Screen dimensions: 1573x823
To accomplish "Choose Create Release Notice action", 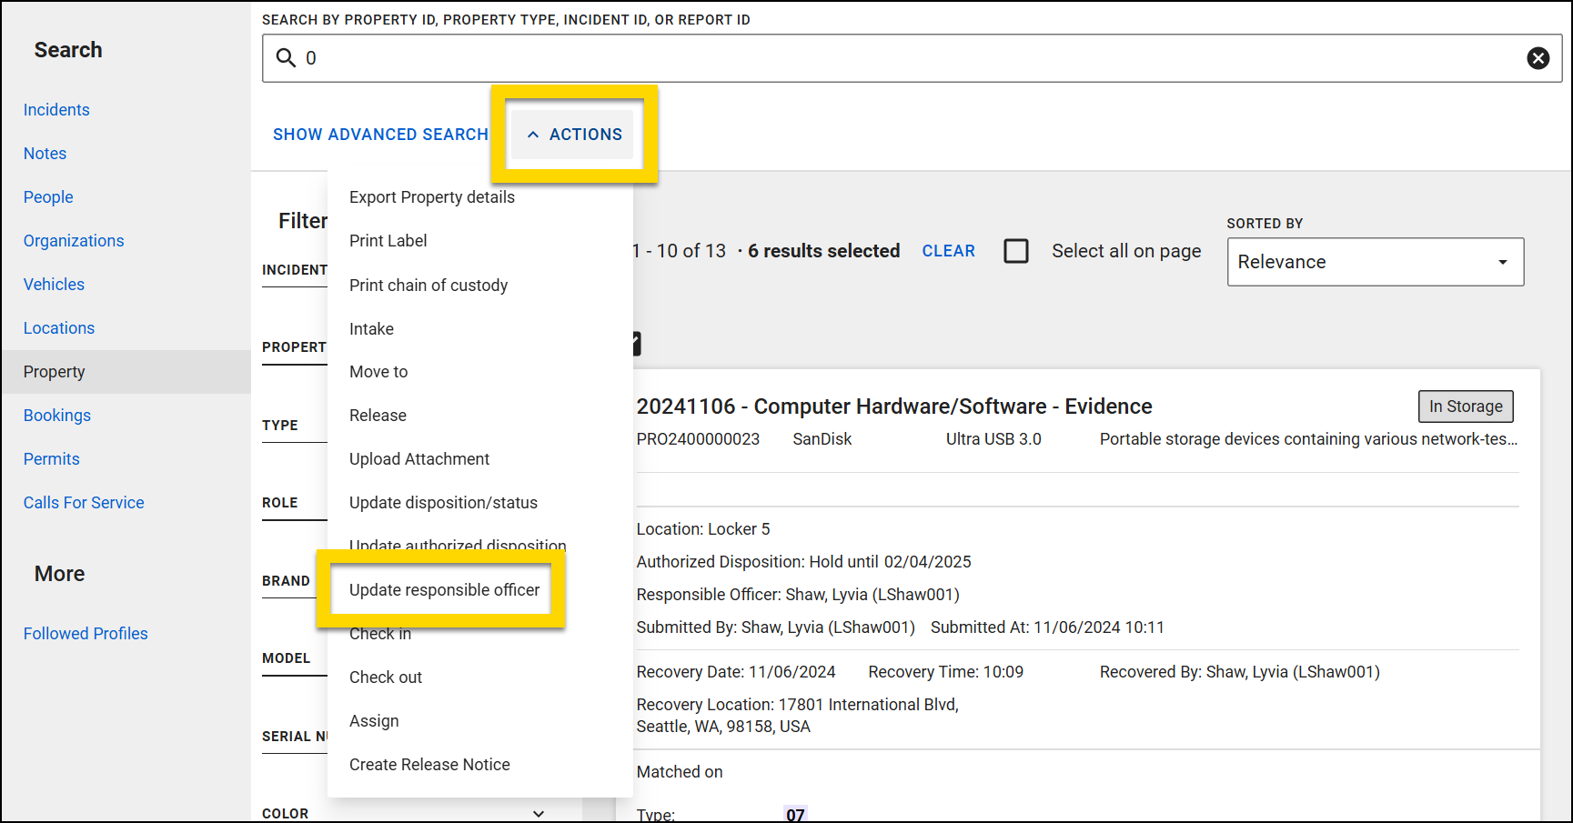I will [x=429, y=764].
